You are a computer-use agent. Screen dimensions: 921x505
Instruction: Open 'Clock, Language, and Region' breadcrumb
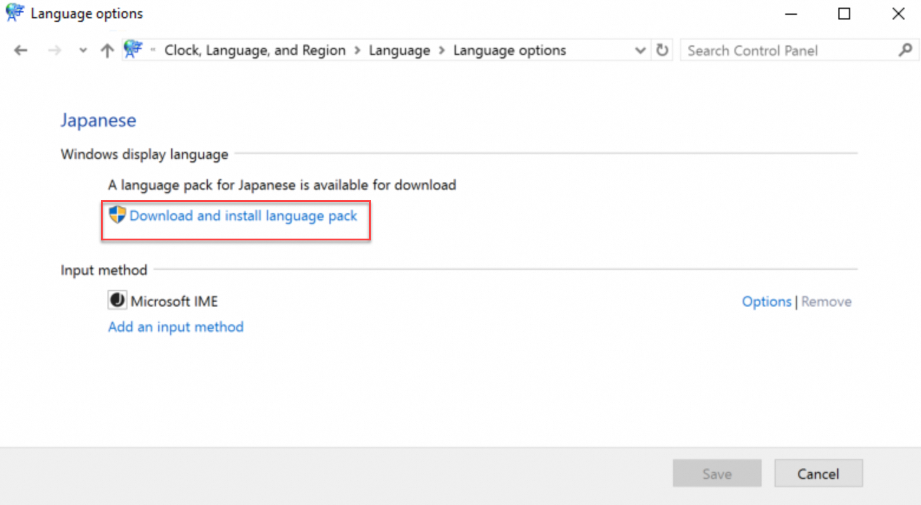coord(255,50)
